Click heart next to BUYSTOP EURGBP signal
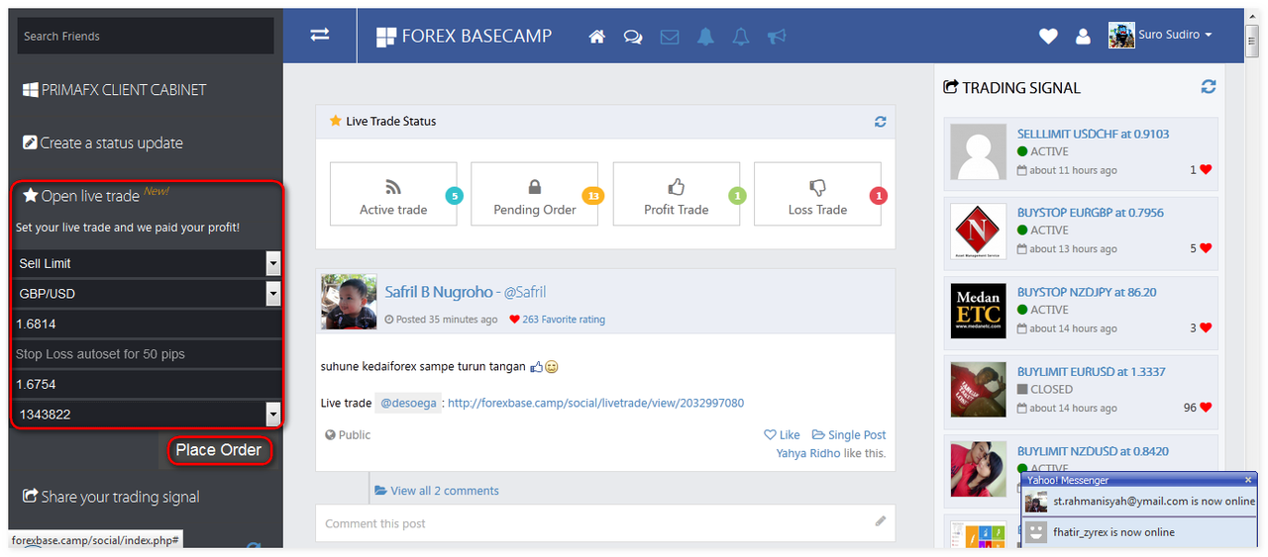The height and width of the screenshot is (557, 1268). (x=1206, y=249)
